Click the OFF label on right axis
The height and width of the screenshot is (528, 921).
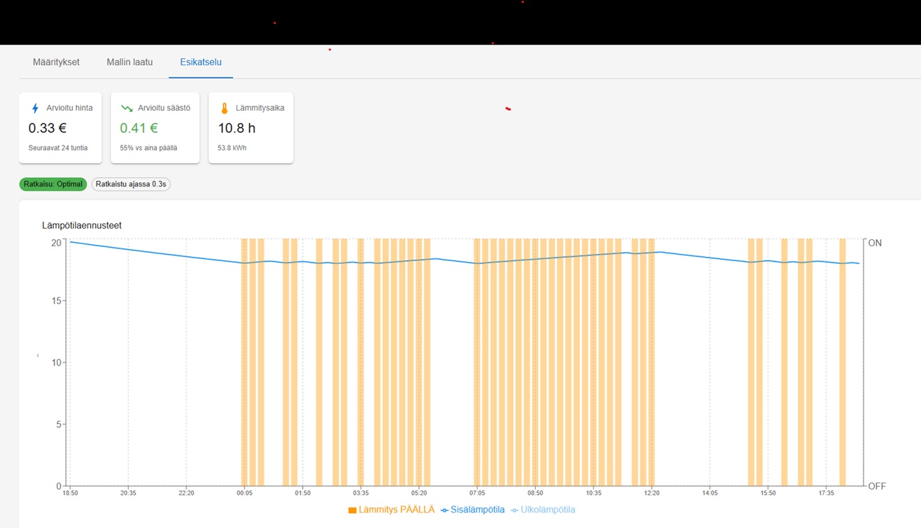[x=876, y=486]
